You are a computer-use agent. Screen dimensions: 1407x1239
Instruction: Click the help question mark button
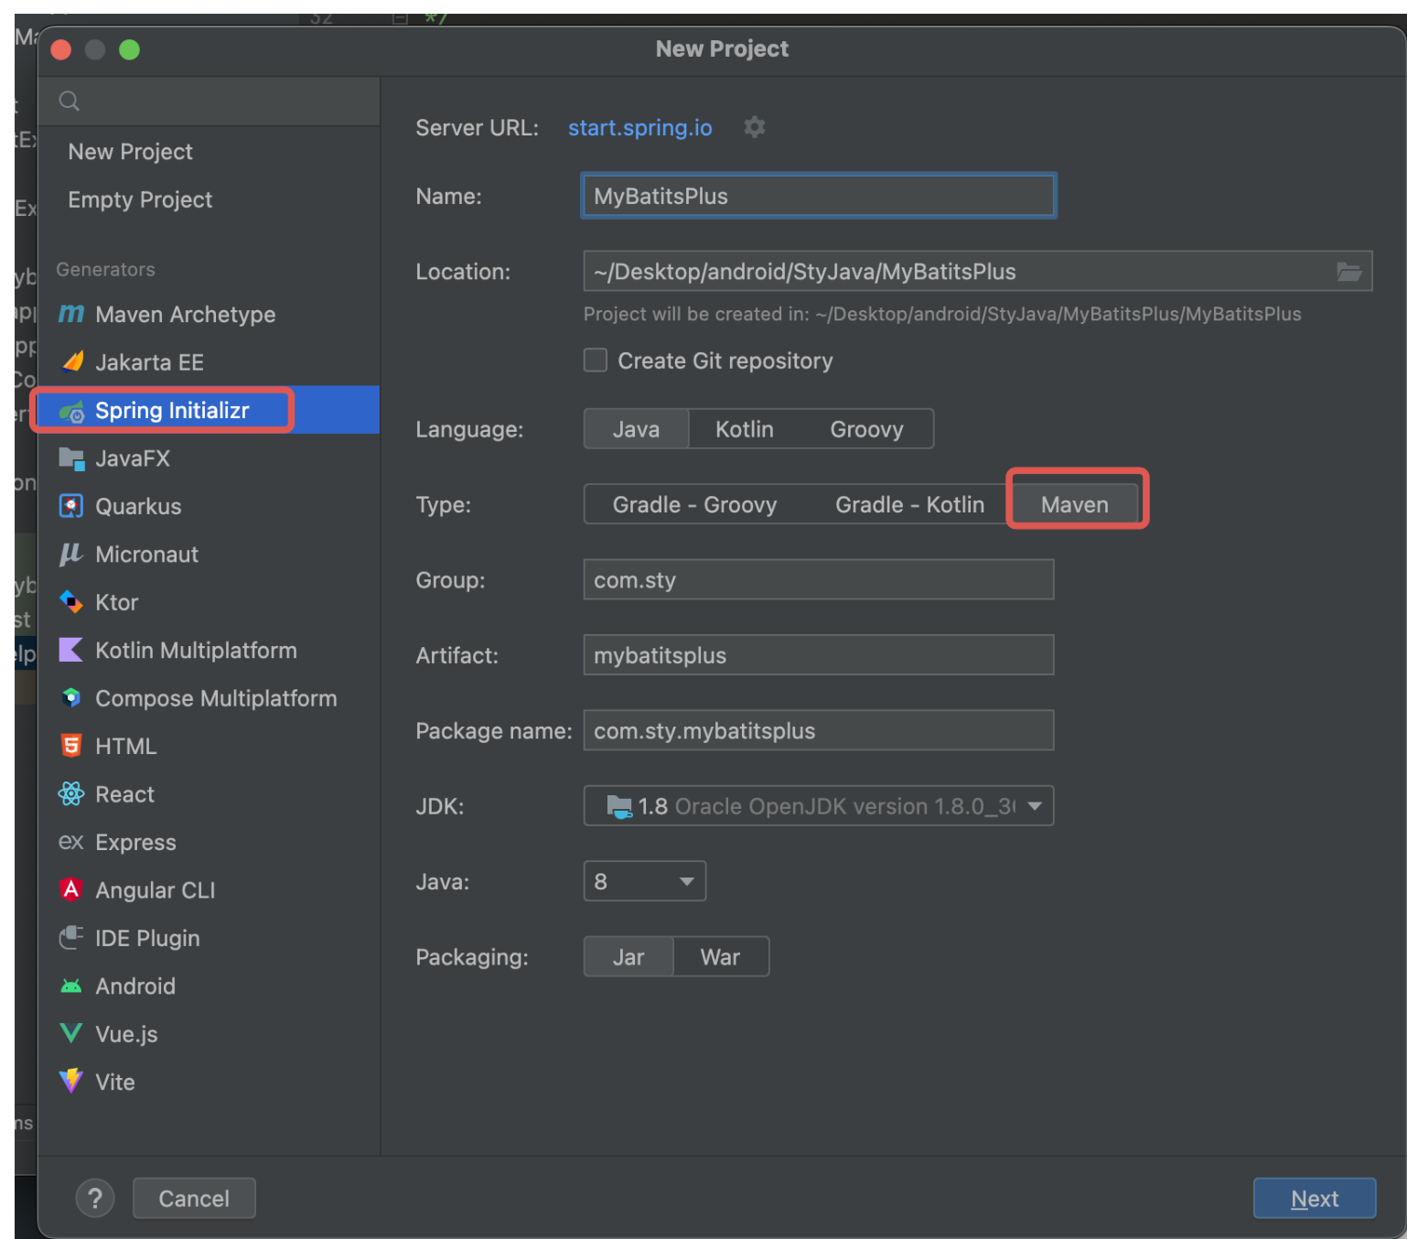[95, 1198]
